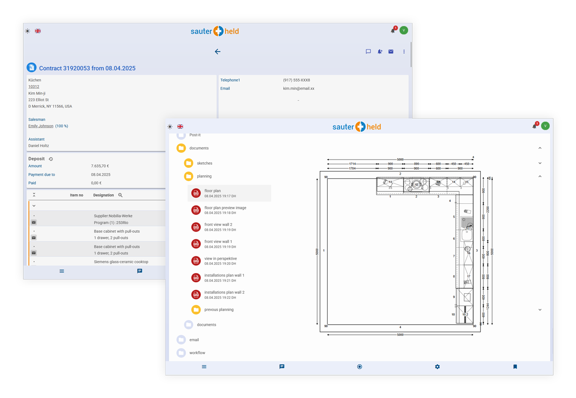Click the bookmark icon in the bottom bar
The width and height of the screenshot is (576, 398).
point(515,367)
